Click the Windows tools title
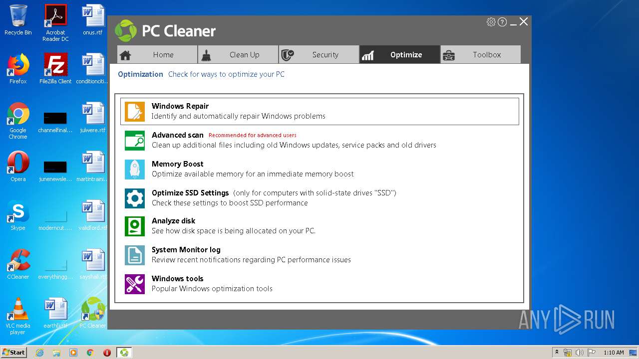 point(178,279)
